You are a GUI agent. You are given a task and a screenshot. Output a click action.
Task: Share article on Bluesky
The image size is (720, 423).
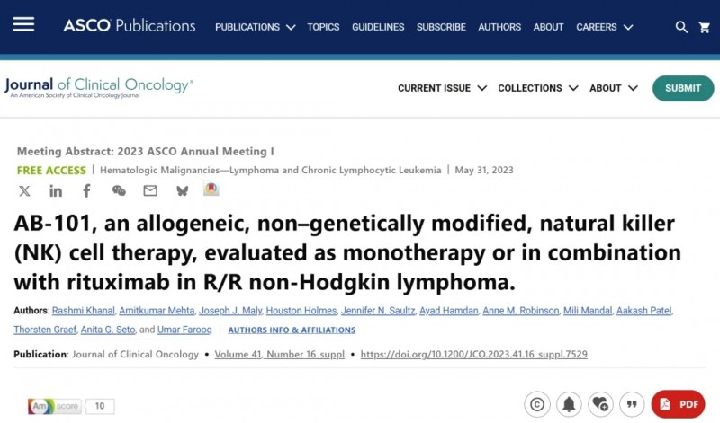182,190
